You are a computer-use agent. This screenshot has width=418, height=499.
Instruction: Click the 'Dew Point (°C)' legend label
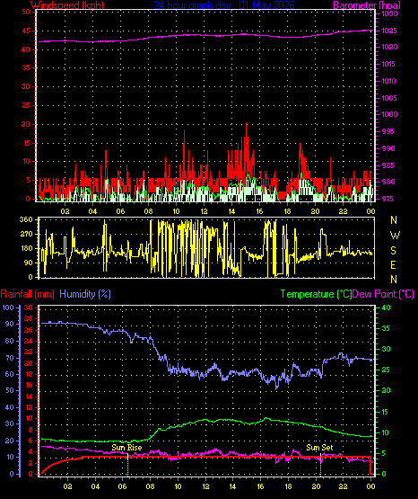click(383, 294)
